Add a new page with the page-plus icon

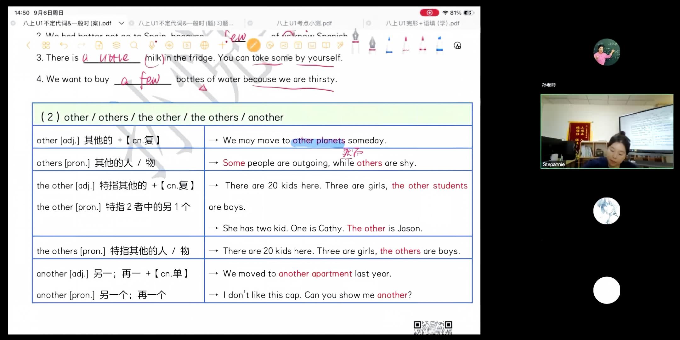pos(99,45)
